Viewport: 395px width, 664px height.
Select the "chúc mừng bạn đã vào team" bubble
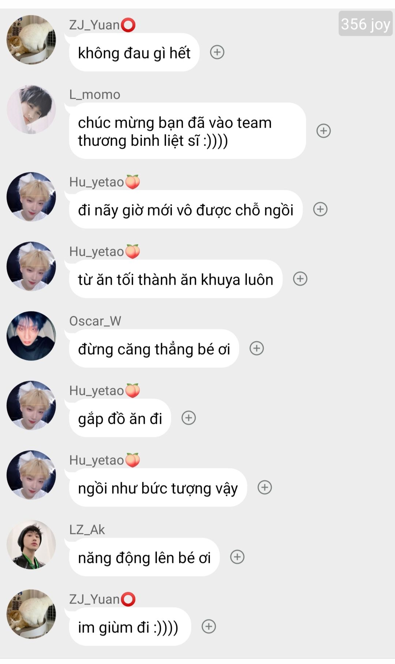tap(187, 131)
